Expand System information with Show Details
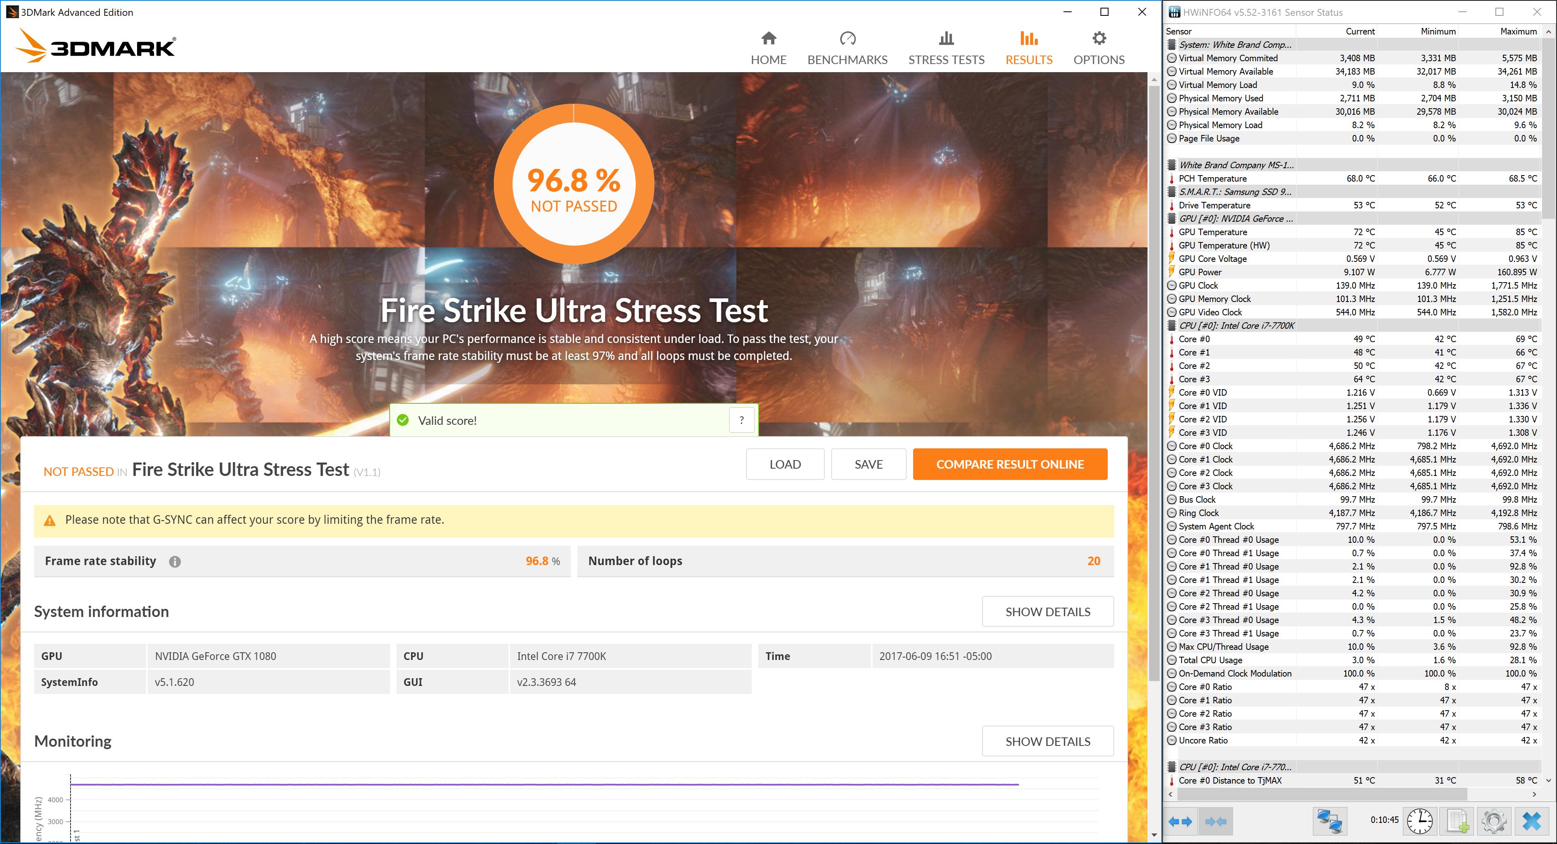This screenshot has height=844, width=1557. pos(1047,611)
